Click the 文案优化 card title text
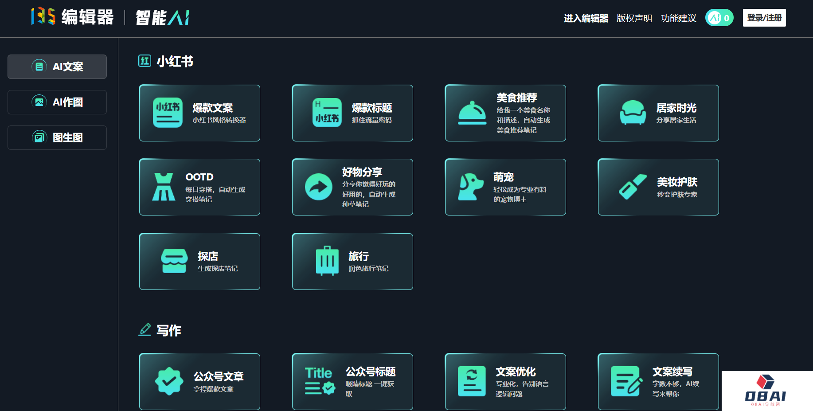 point(516,372)
